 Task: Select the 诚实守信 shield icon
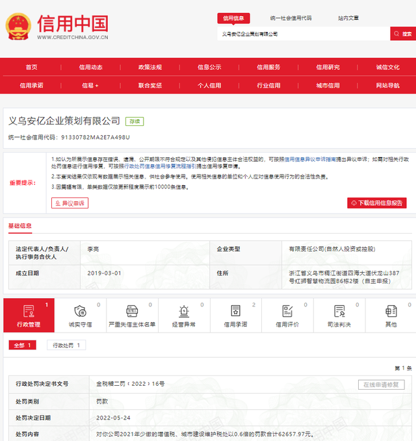click(x=80, y=312)
